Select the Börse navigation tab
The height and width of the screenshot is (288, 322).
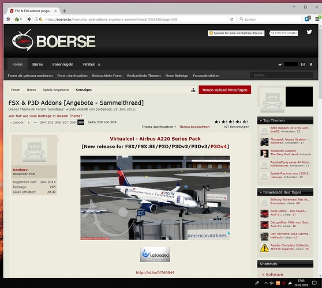[x=38, y=65]
